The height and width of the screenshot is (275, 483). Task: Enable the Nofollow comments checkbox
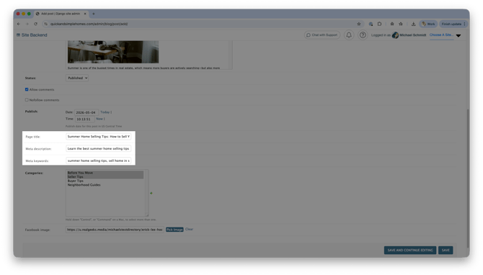[x=27, y=100]
